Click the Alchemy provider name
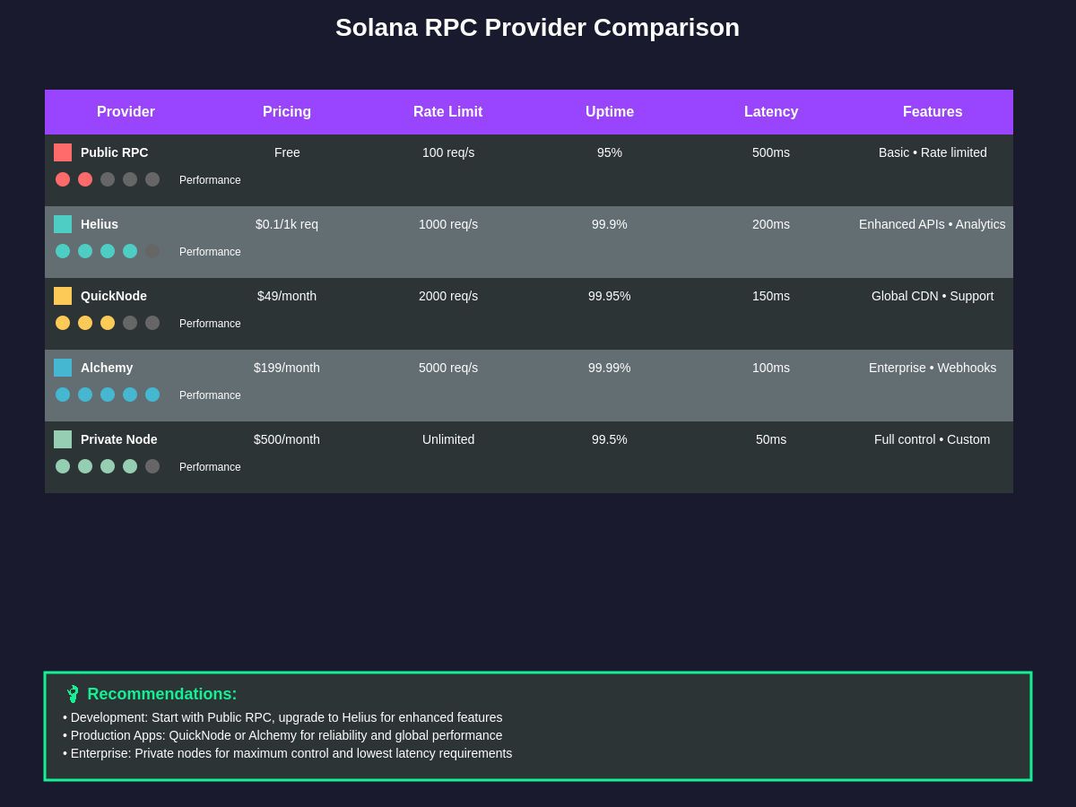This screenshot has width=1076, height=807. (107, 368)
